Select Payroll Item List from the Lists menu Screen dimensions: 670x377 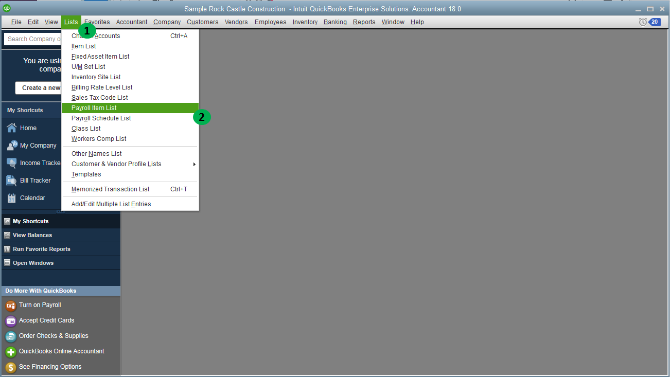coord(94,107)
